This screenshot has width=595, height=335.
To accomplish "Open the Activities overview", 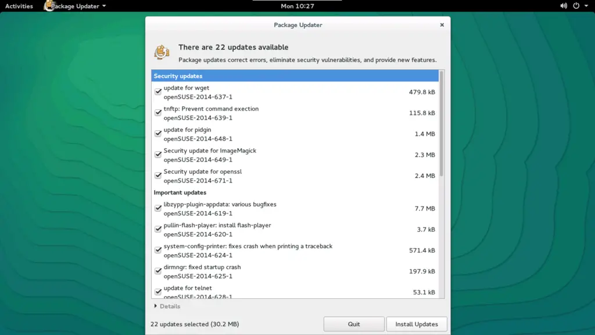I will click(19, 6).
